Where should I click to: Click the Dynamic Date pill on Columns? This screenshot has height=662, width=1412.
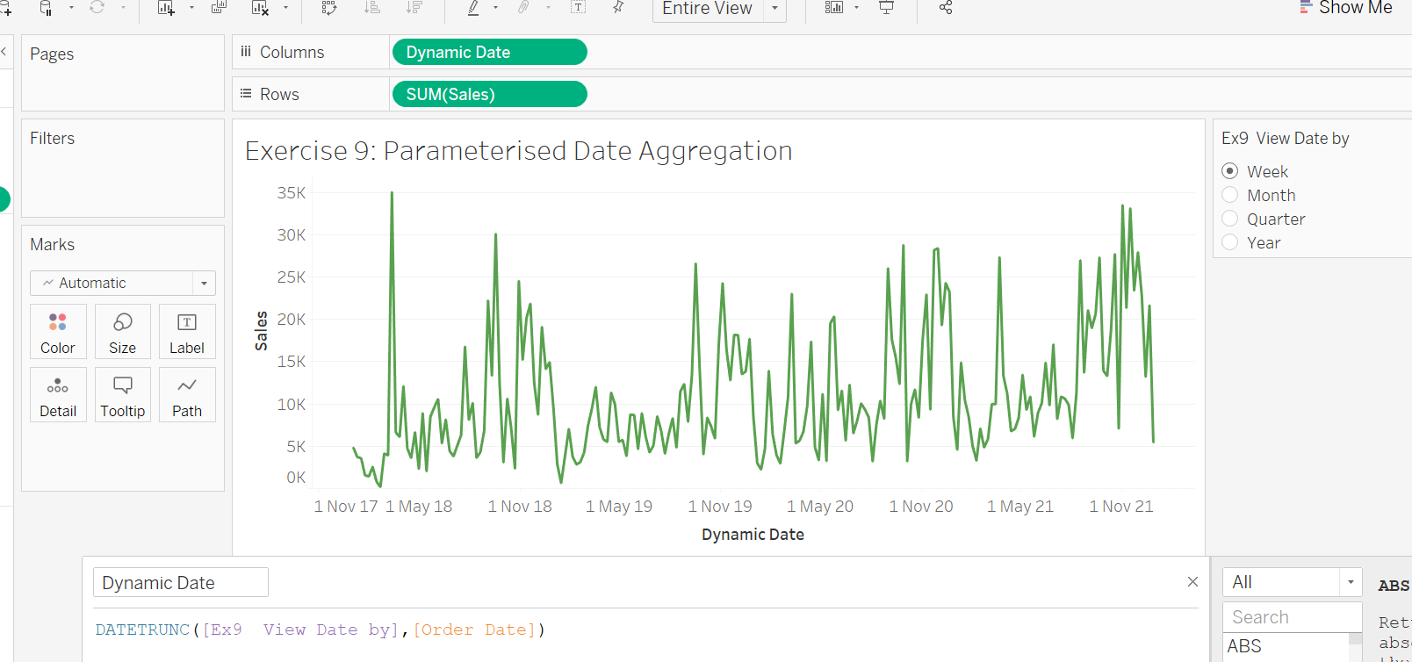489,53
